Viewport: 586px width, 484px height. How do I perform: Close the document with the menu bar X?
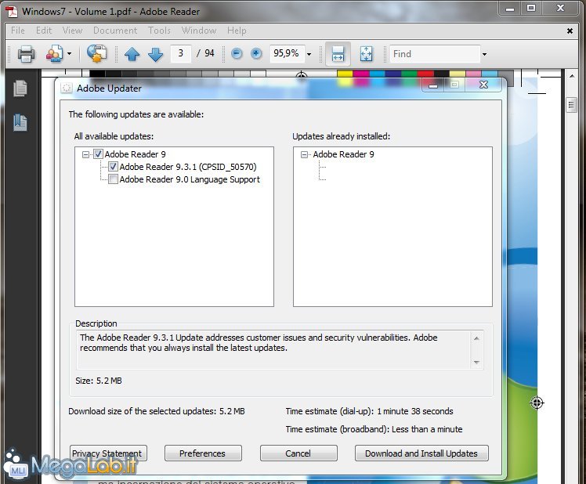(x=570, y=31)
